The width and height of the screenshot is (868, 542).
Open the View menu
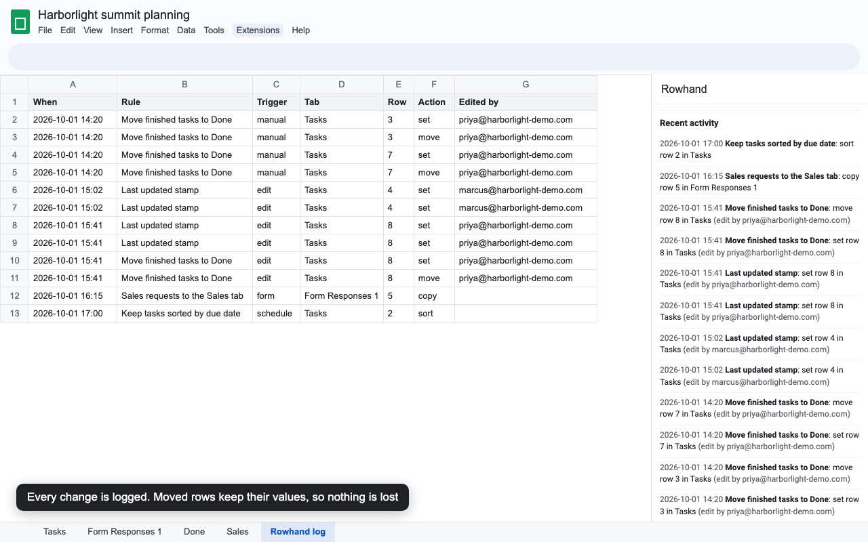93,30
